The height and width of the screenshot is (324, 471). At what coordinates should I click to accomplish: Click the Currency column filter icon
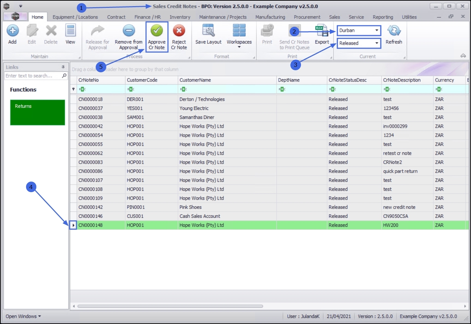(439, 89)
